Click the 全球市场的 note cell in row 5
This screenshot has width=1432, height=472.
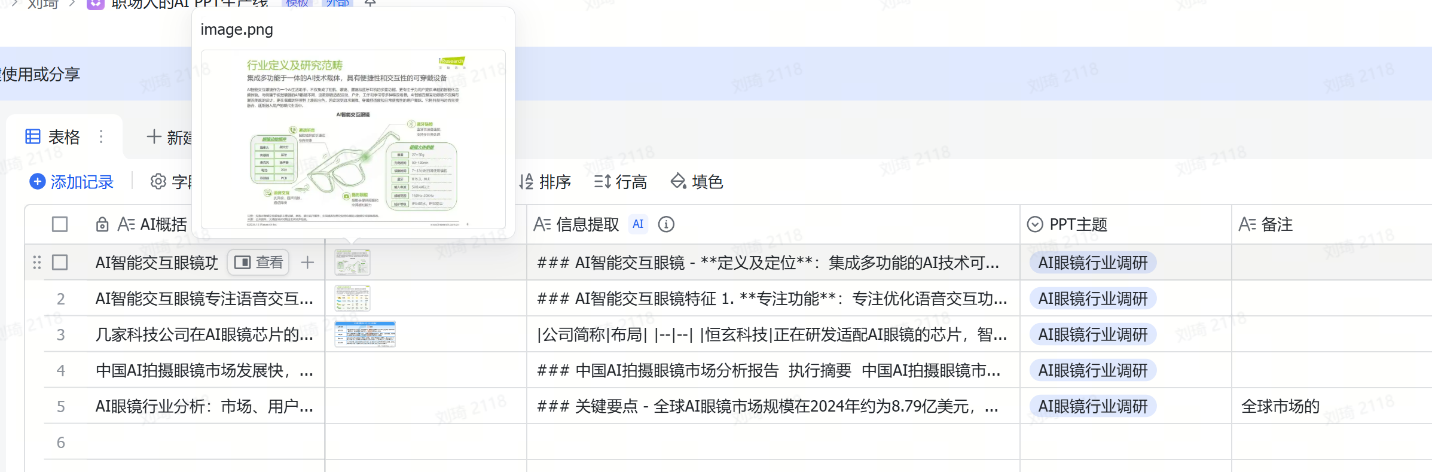pos(1280,406)
